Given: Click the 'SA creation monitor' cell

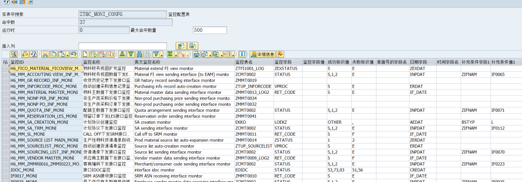Looking at the screenshot, I should click(184, 122).
